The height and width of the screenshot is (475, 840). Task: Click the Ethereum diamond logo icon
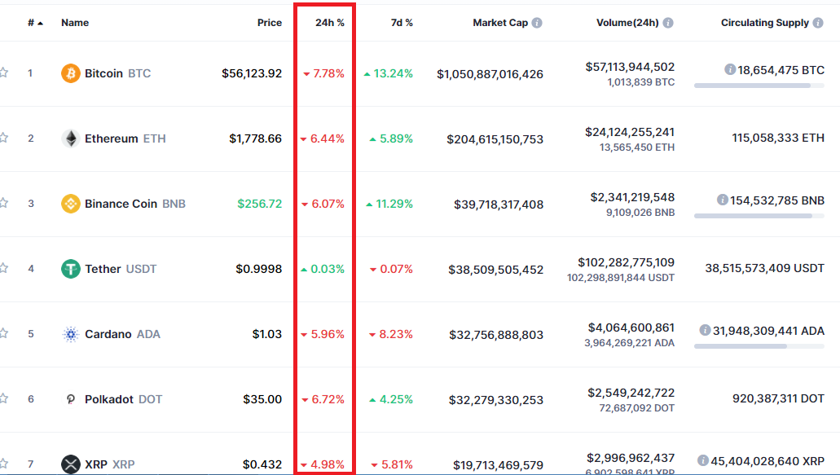click(71, 139)
